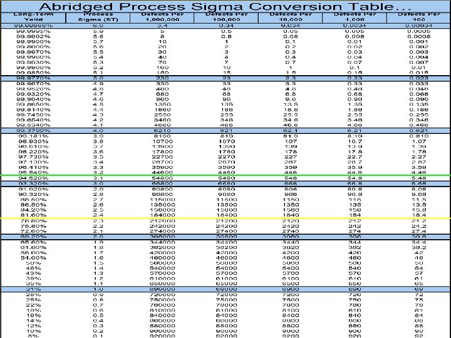Select the 54.00% yield cell
Image resolution: width=451 pixels, height=338 pixels.
click(x=33, y=258)
